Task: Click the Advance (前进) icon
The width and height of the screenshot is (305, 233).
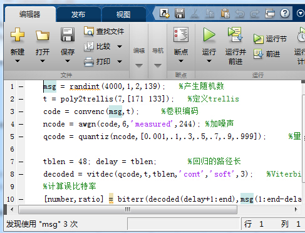Action: tap(259, 54)
